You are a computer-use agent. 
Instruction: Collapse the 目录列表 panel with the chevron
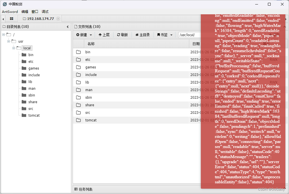click(x=68, y=27)
